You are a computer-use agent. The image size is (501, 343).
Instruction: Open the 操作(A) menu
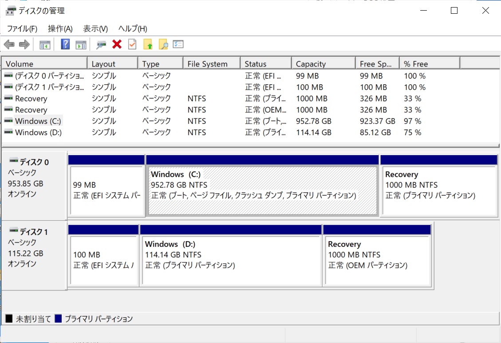60,29
